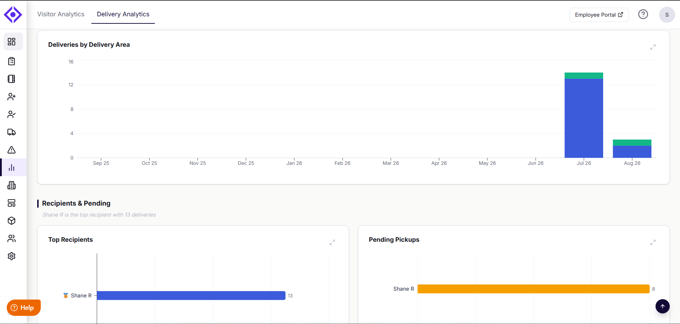The width and height of the screenshot is (680, 324).
Task: Click the 'Shane R' label in Pending Pickups
Action: pos(404,289)
